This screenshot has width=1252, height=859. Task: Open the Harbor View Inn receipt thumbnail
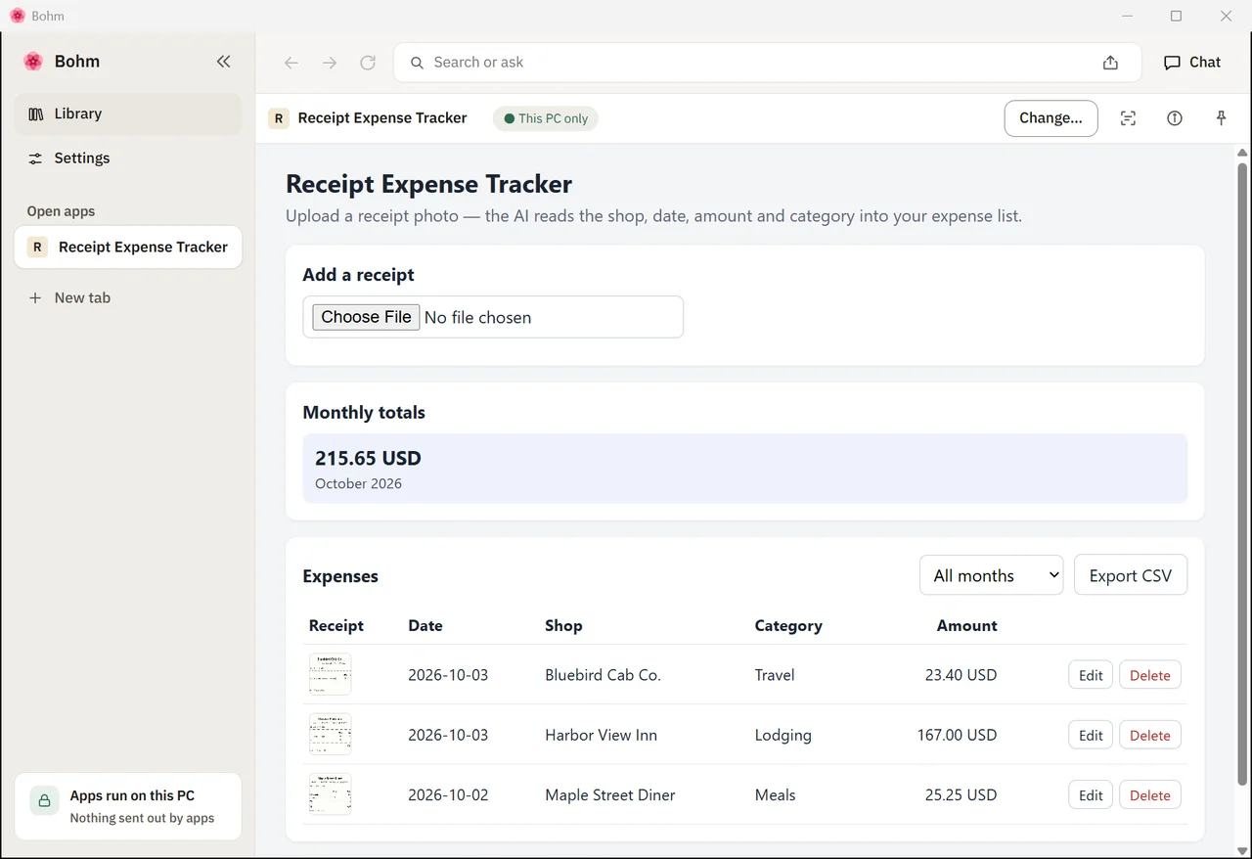[330, 734]
